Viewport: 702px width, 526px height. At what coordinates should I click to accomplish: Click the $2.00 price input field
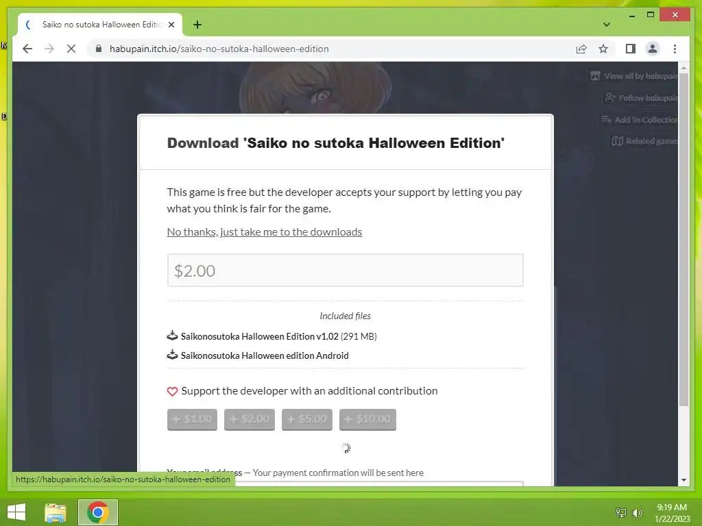(x=346, y=270)
